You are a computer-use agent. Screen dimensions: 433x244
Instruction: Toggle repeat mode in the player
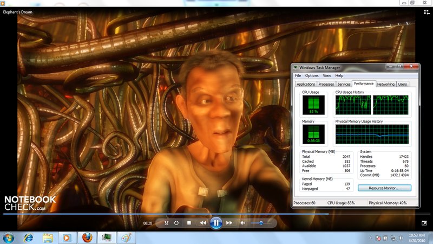click(x=176, y=223)
